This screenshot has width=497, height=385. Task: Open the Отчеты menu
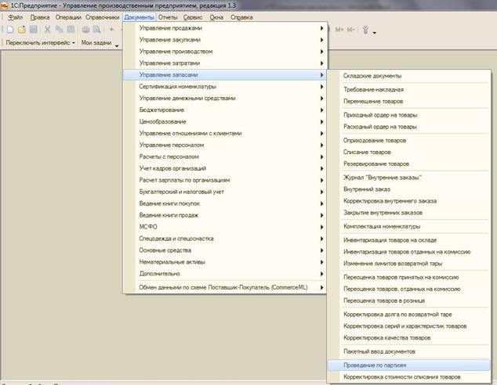pyautogui.click(x=168, y=17)
